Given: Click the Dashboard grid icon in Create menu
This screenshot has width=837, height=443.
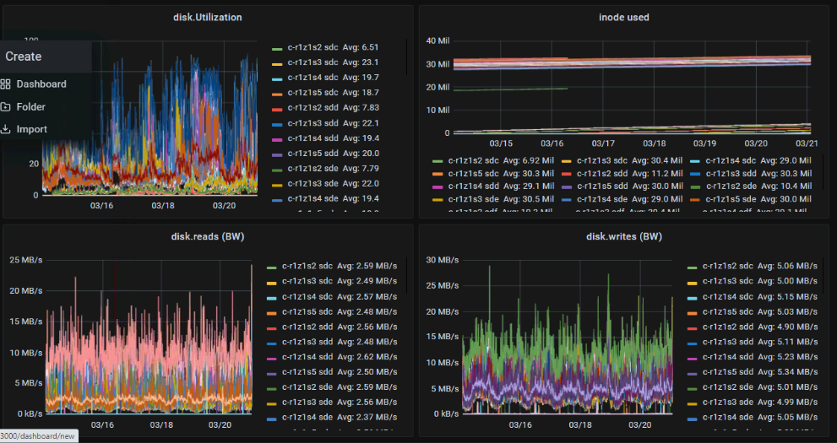Looking at the screenshot, I should point(6,84).
